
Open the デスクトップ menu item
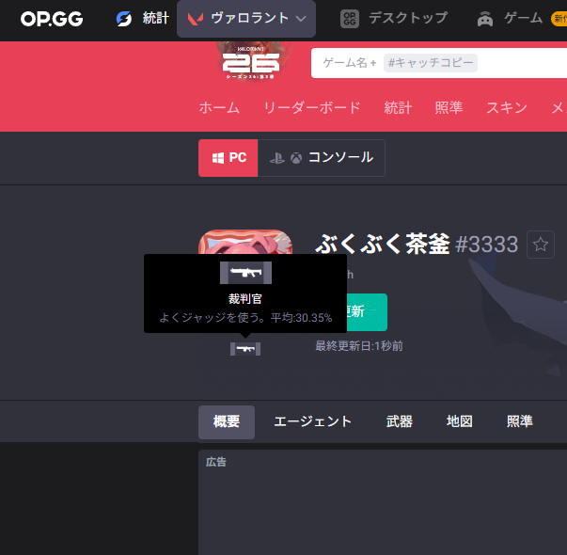(x=408, y=18)
